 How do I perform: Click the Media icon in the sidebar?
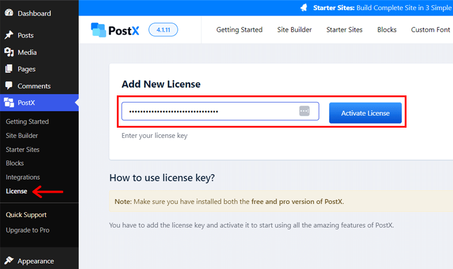9,52
